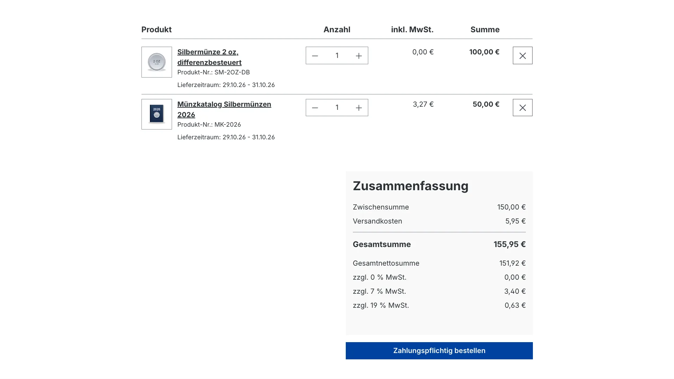Click the 100,00 € sum for Silbermünze
The image size is (674, 379).
[x=484, y=52]
